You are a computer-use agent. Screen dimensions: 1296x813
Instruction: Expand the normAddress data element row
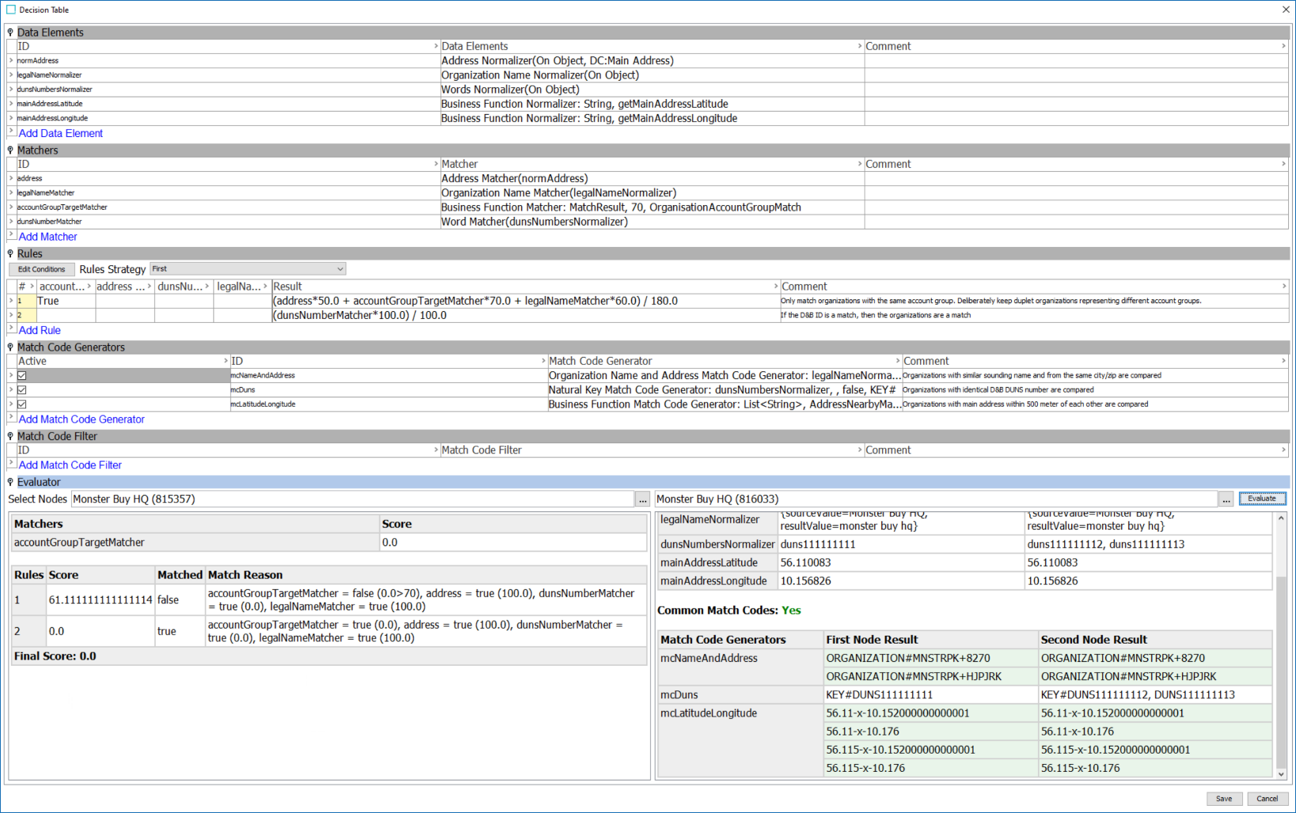11,61
